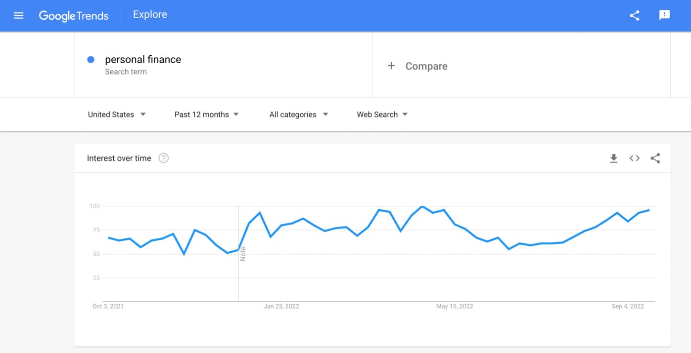Open the Web Search type dropdown
The image size is (691, 353).
[x=382, y=115]
